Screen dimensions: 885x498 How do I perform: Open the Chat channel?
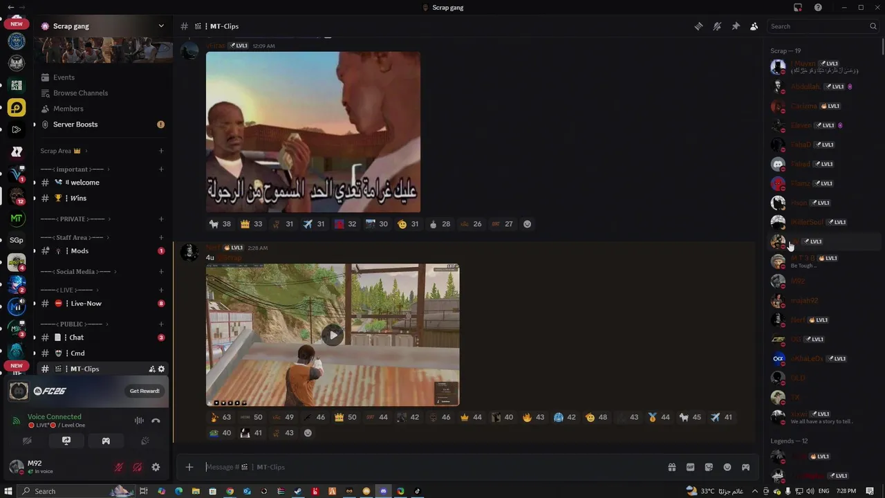coord(104,338)
